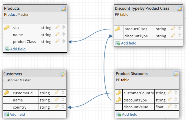The height and width of the screenshot is (120, 186).
Task: Add field to Products table
Action: pos(18,49)
